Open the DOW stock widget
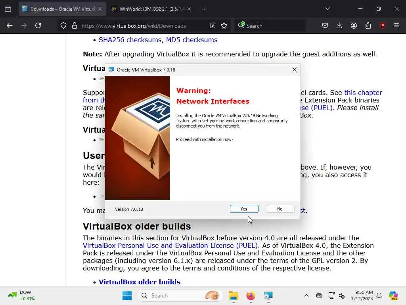The image size is (406, 305). tap(22, 295)
